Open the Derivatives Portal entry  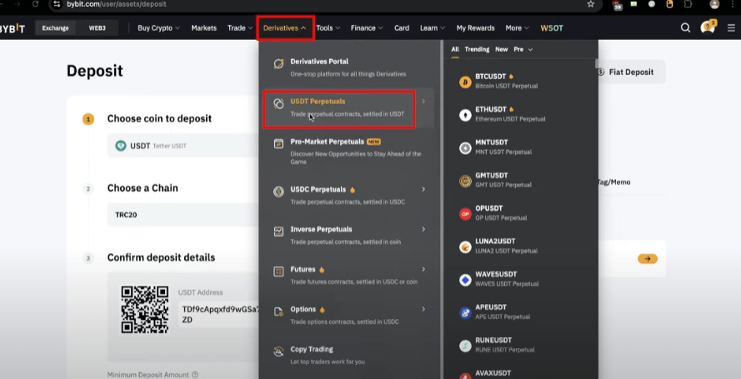[x=348, y=67]
